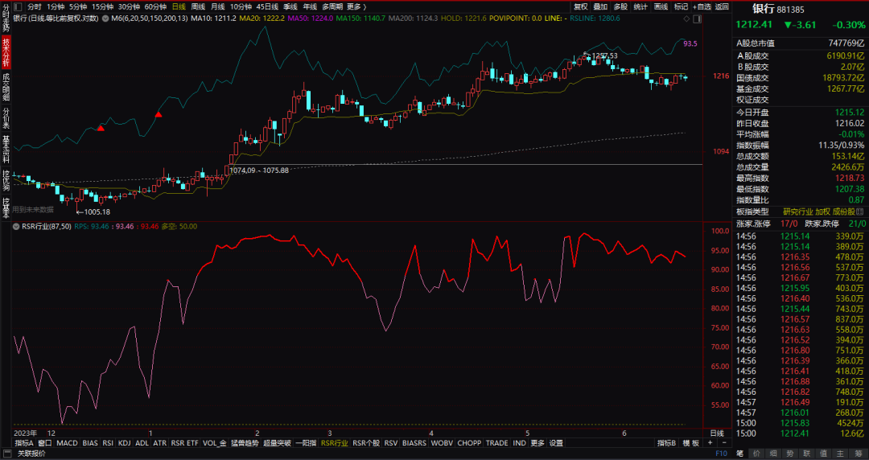Select the RSR个股 indicator tab
Image resolution: width=869 pixels, height=460 pixels.
(x=366, y=443)
